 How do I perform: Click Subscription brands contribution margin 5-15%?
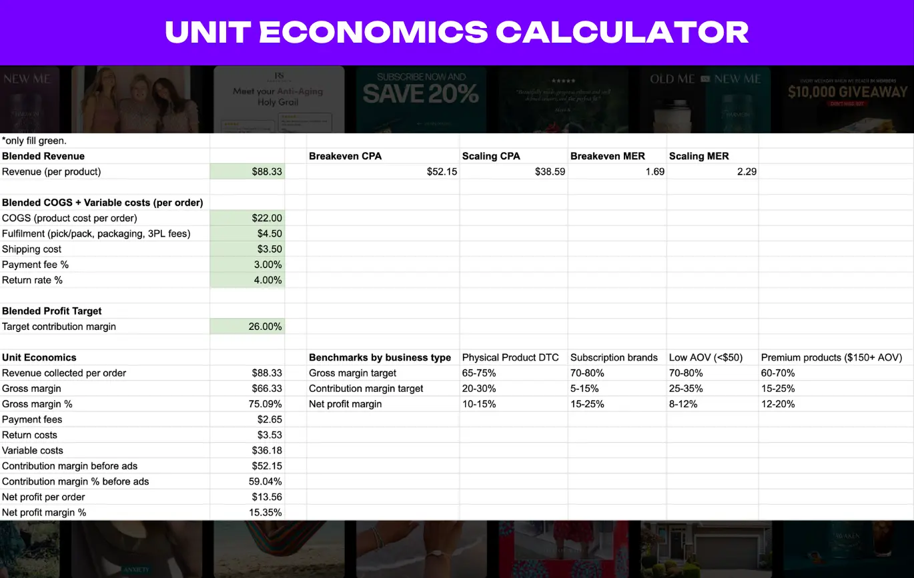(585, 389)
